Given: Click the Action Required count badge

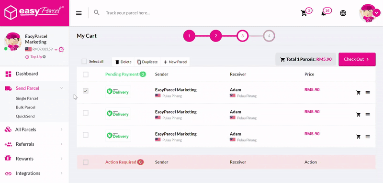Looking at the screenshot, I should [x=140, y=162].
